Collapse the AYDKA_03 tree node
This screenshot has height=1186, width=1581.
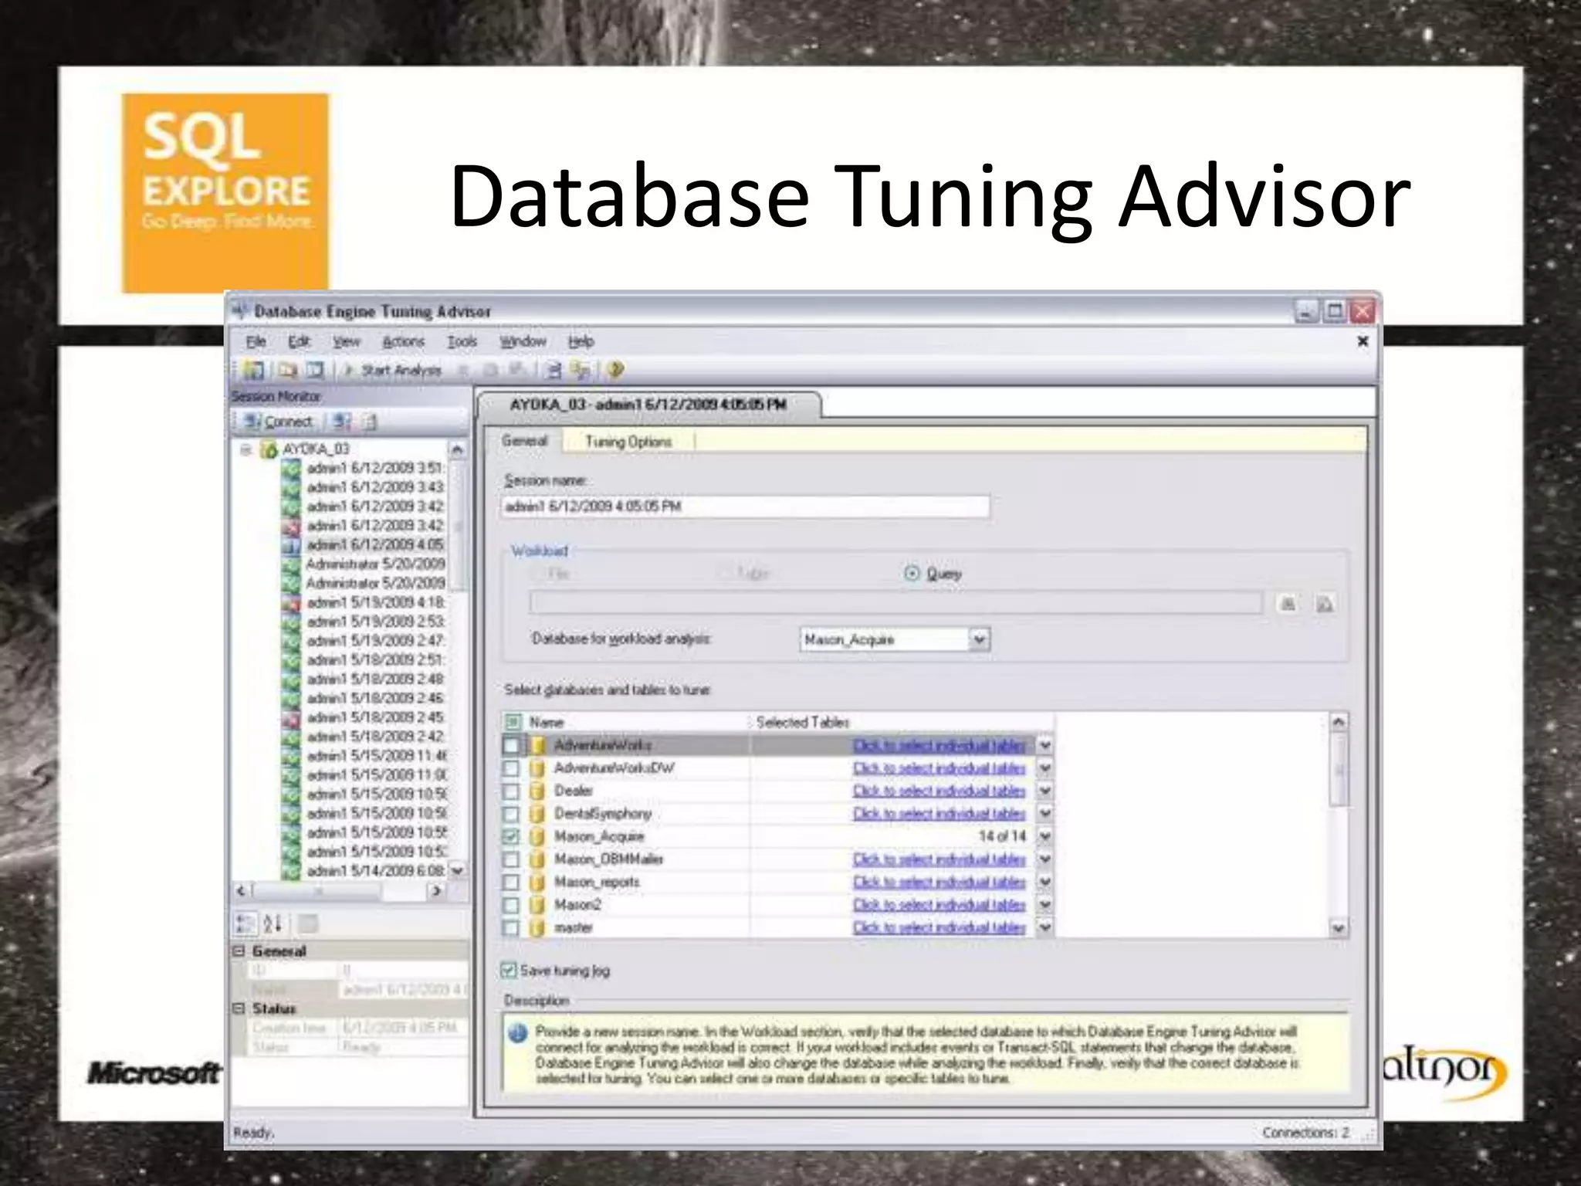click(x=246, y=449)
